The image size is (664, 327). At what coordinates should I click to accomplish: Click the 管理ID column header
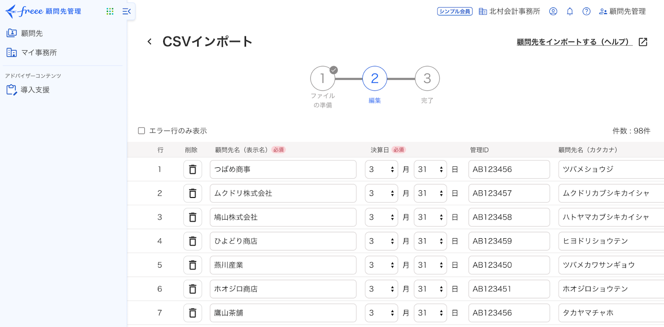point(479,150)
